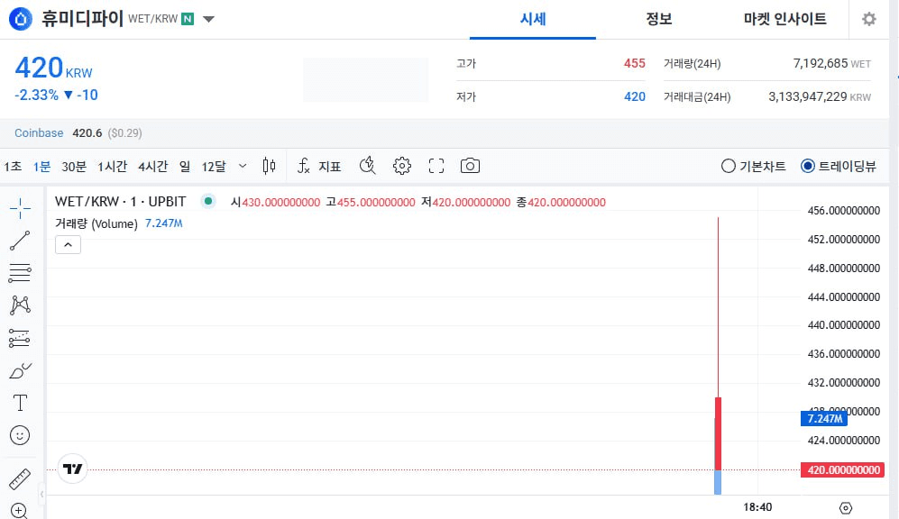Open the 마켓 인사이트 tab
899x519 pixels.
click(784, 19)
